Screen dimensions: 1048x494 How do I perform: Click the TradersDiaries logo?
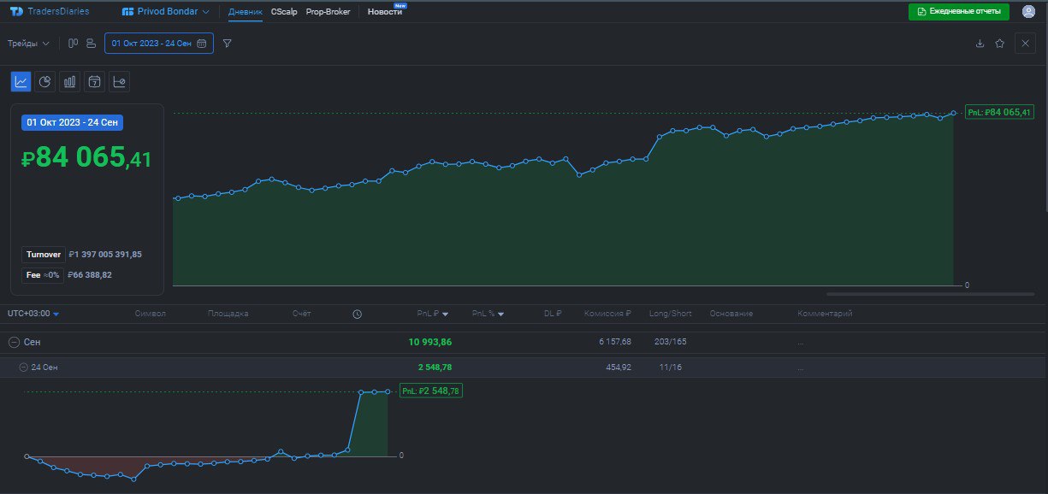point(49,12)
